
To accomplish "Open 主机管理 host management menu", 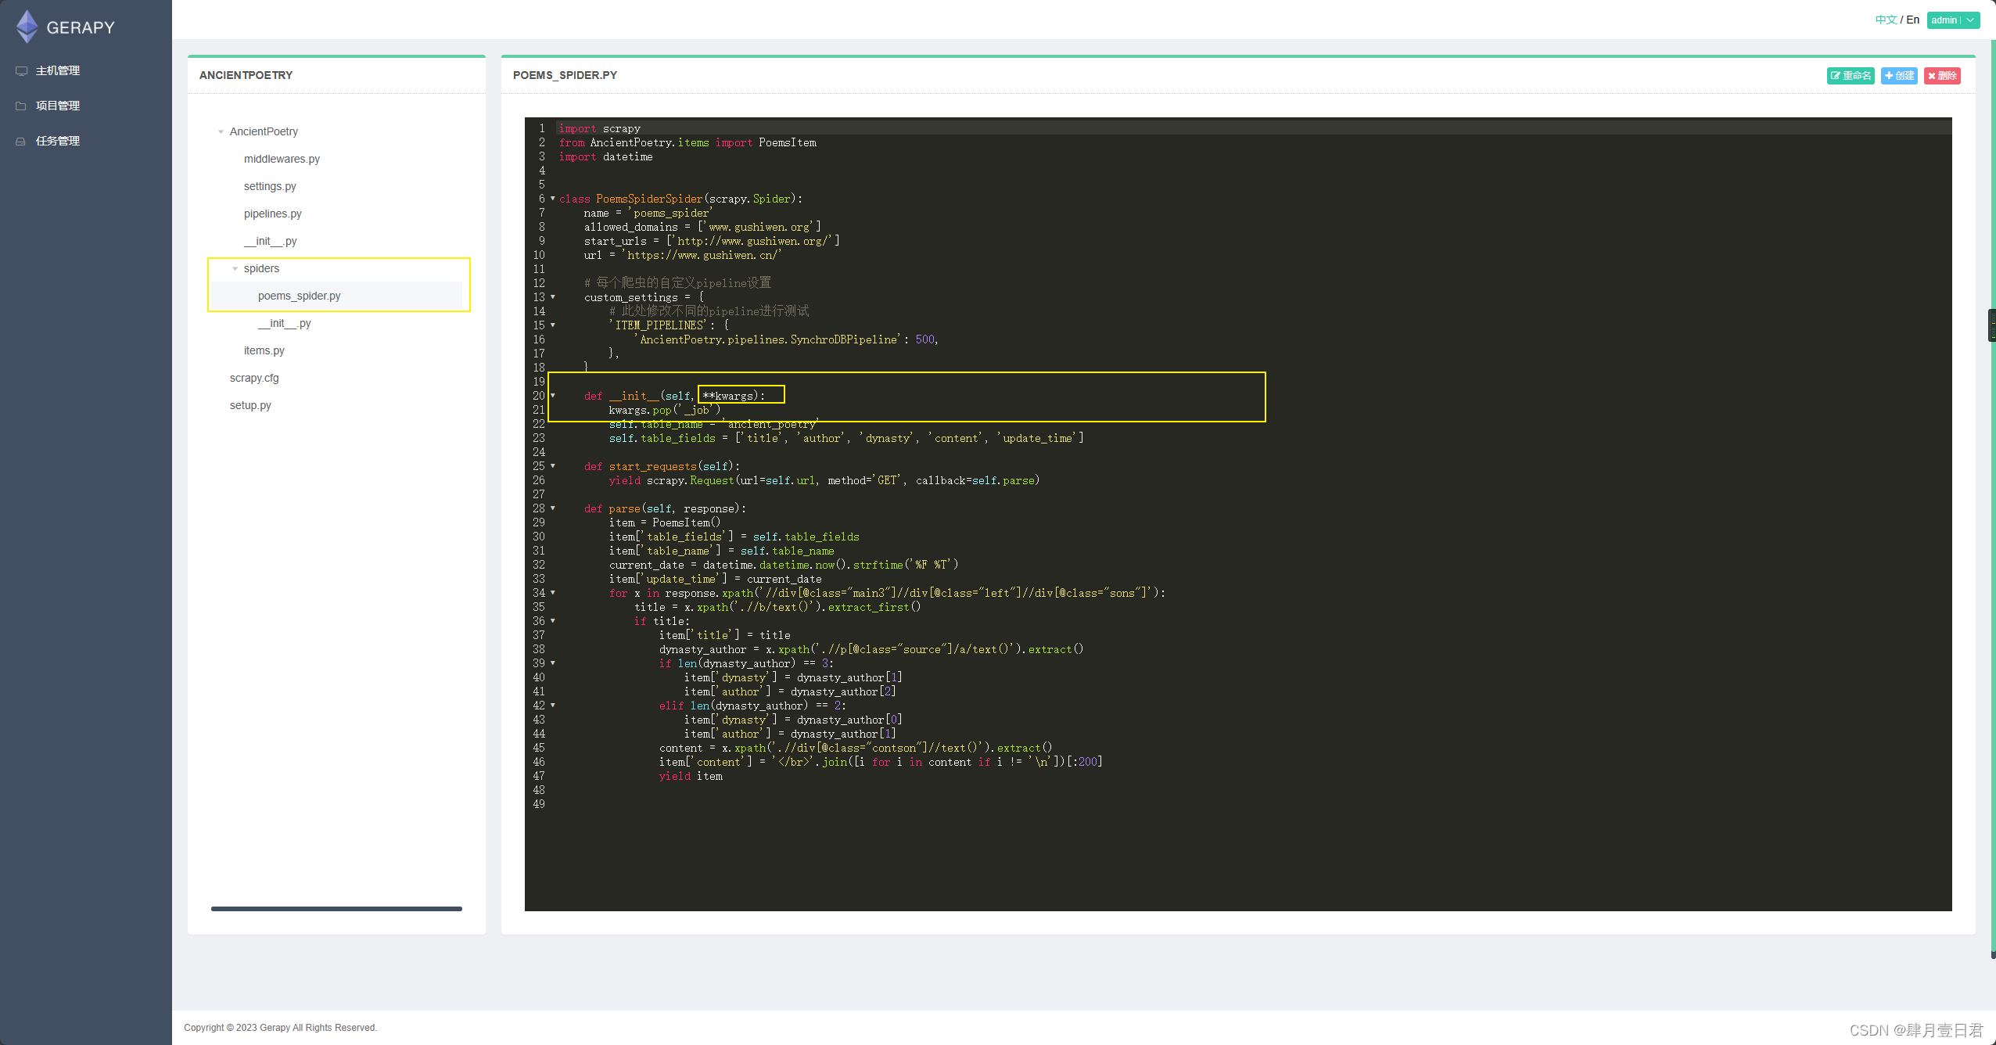I will tap(57, 70).
